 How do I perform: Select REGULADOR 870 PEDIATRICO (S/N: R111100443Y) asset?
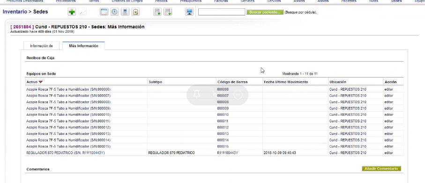click(65, 153)
